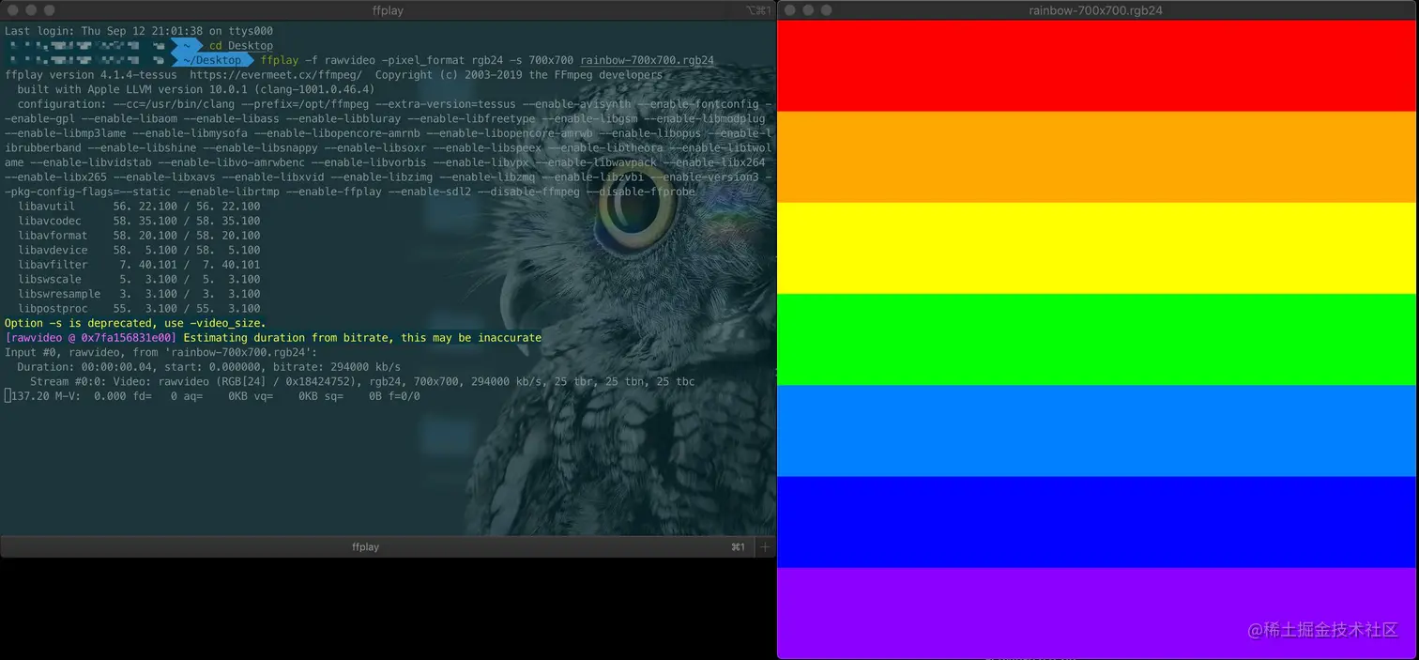This screenshot has width=1419, height=660.
Task: Click the + icon to open new terminal tab
Action: pos(765,546)
